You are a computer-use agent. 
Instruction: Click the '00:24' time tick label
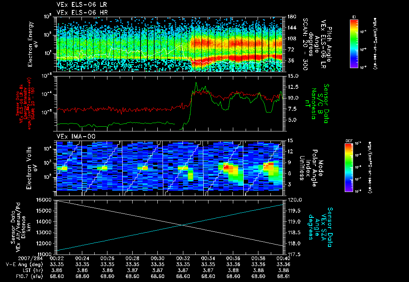(x=82, y=258)
